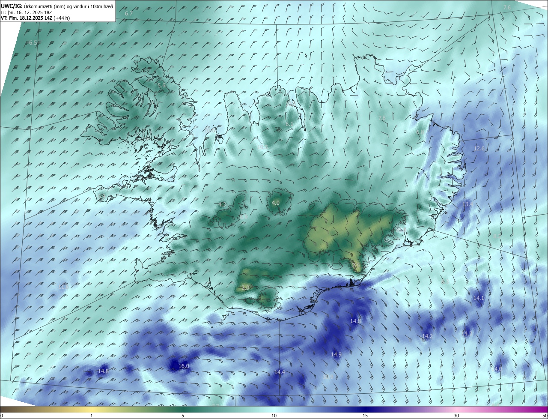Click the precipitation color scale bar

coord(274,410)
